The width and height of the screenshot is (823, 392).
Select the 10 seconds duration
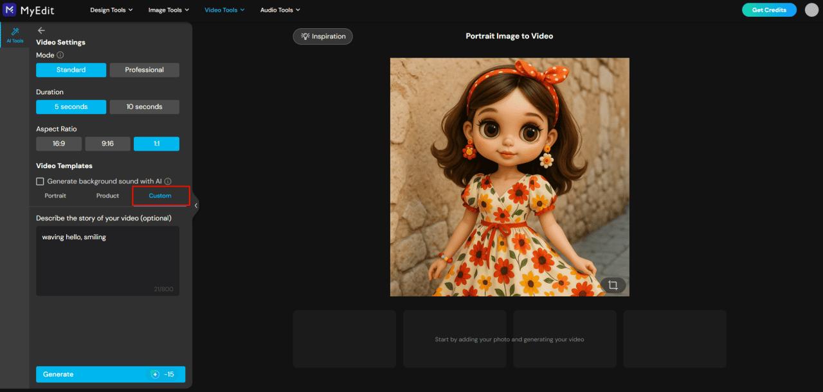pos(144,107)
